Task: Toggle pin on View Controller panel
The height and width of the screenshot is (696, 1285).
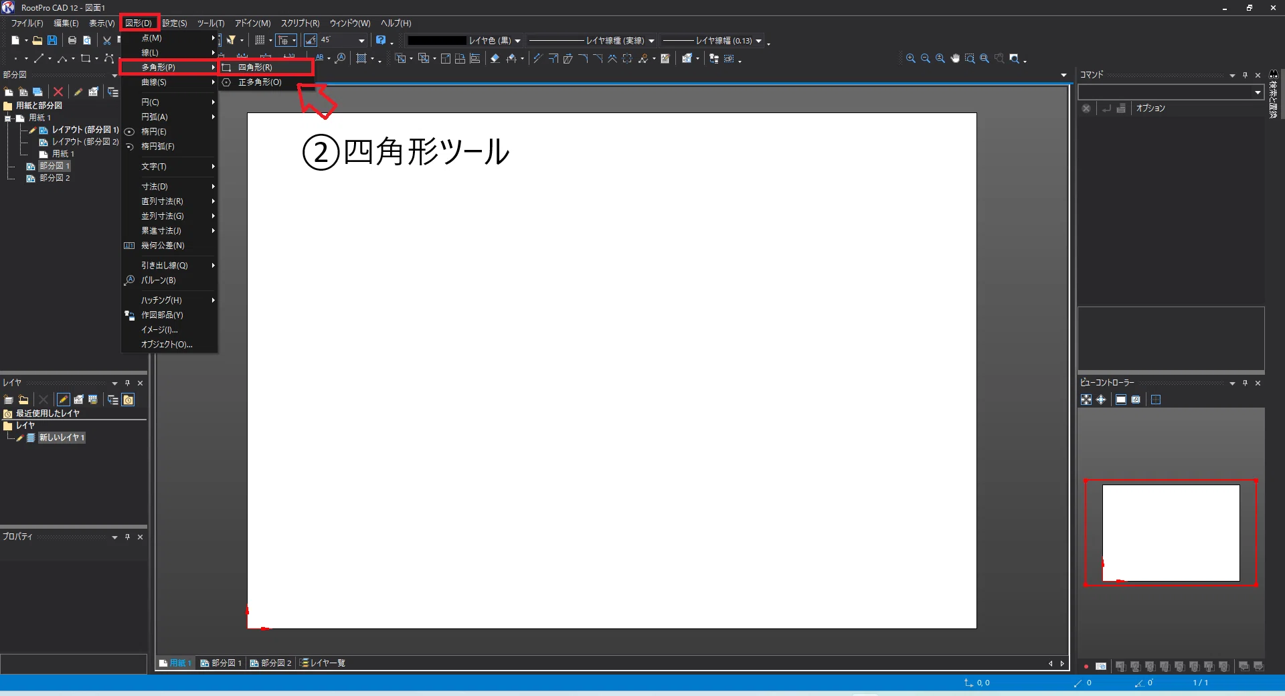Action: tap(1245, 383)
